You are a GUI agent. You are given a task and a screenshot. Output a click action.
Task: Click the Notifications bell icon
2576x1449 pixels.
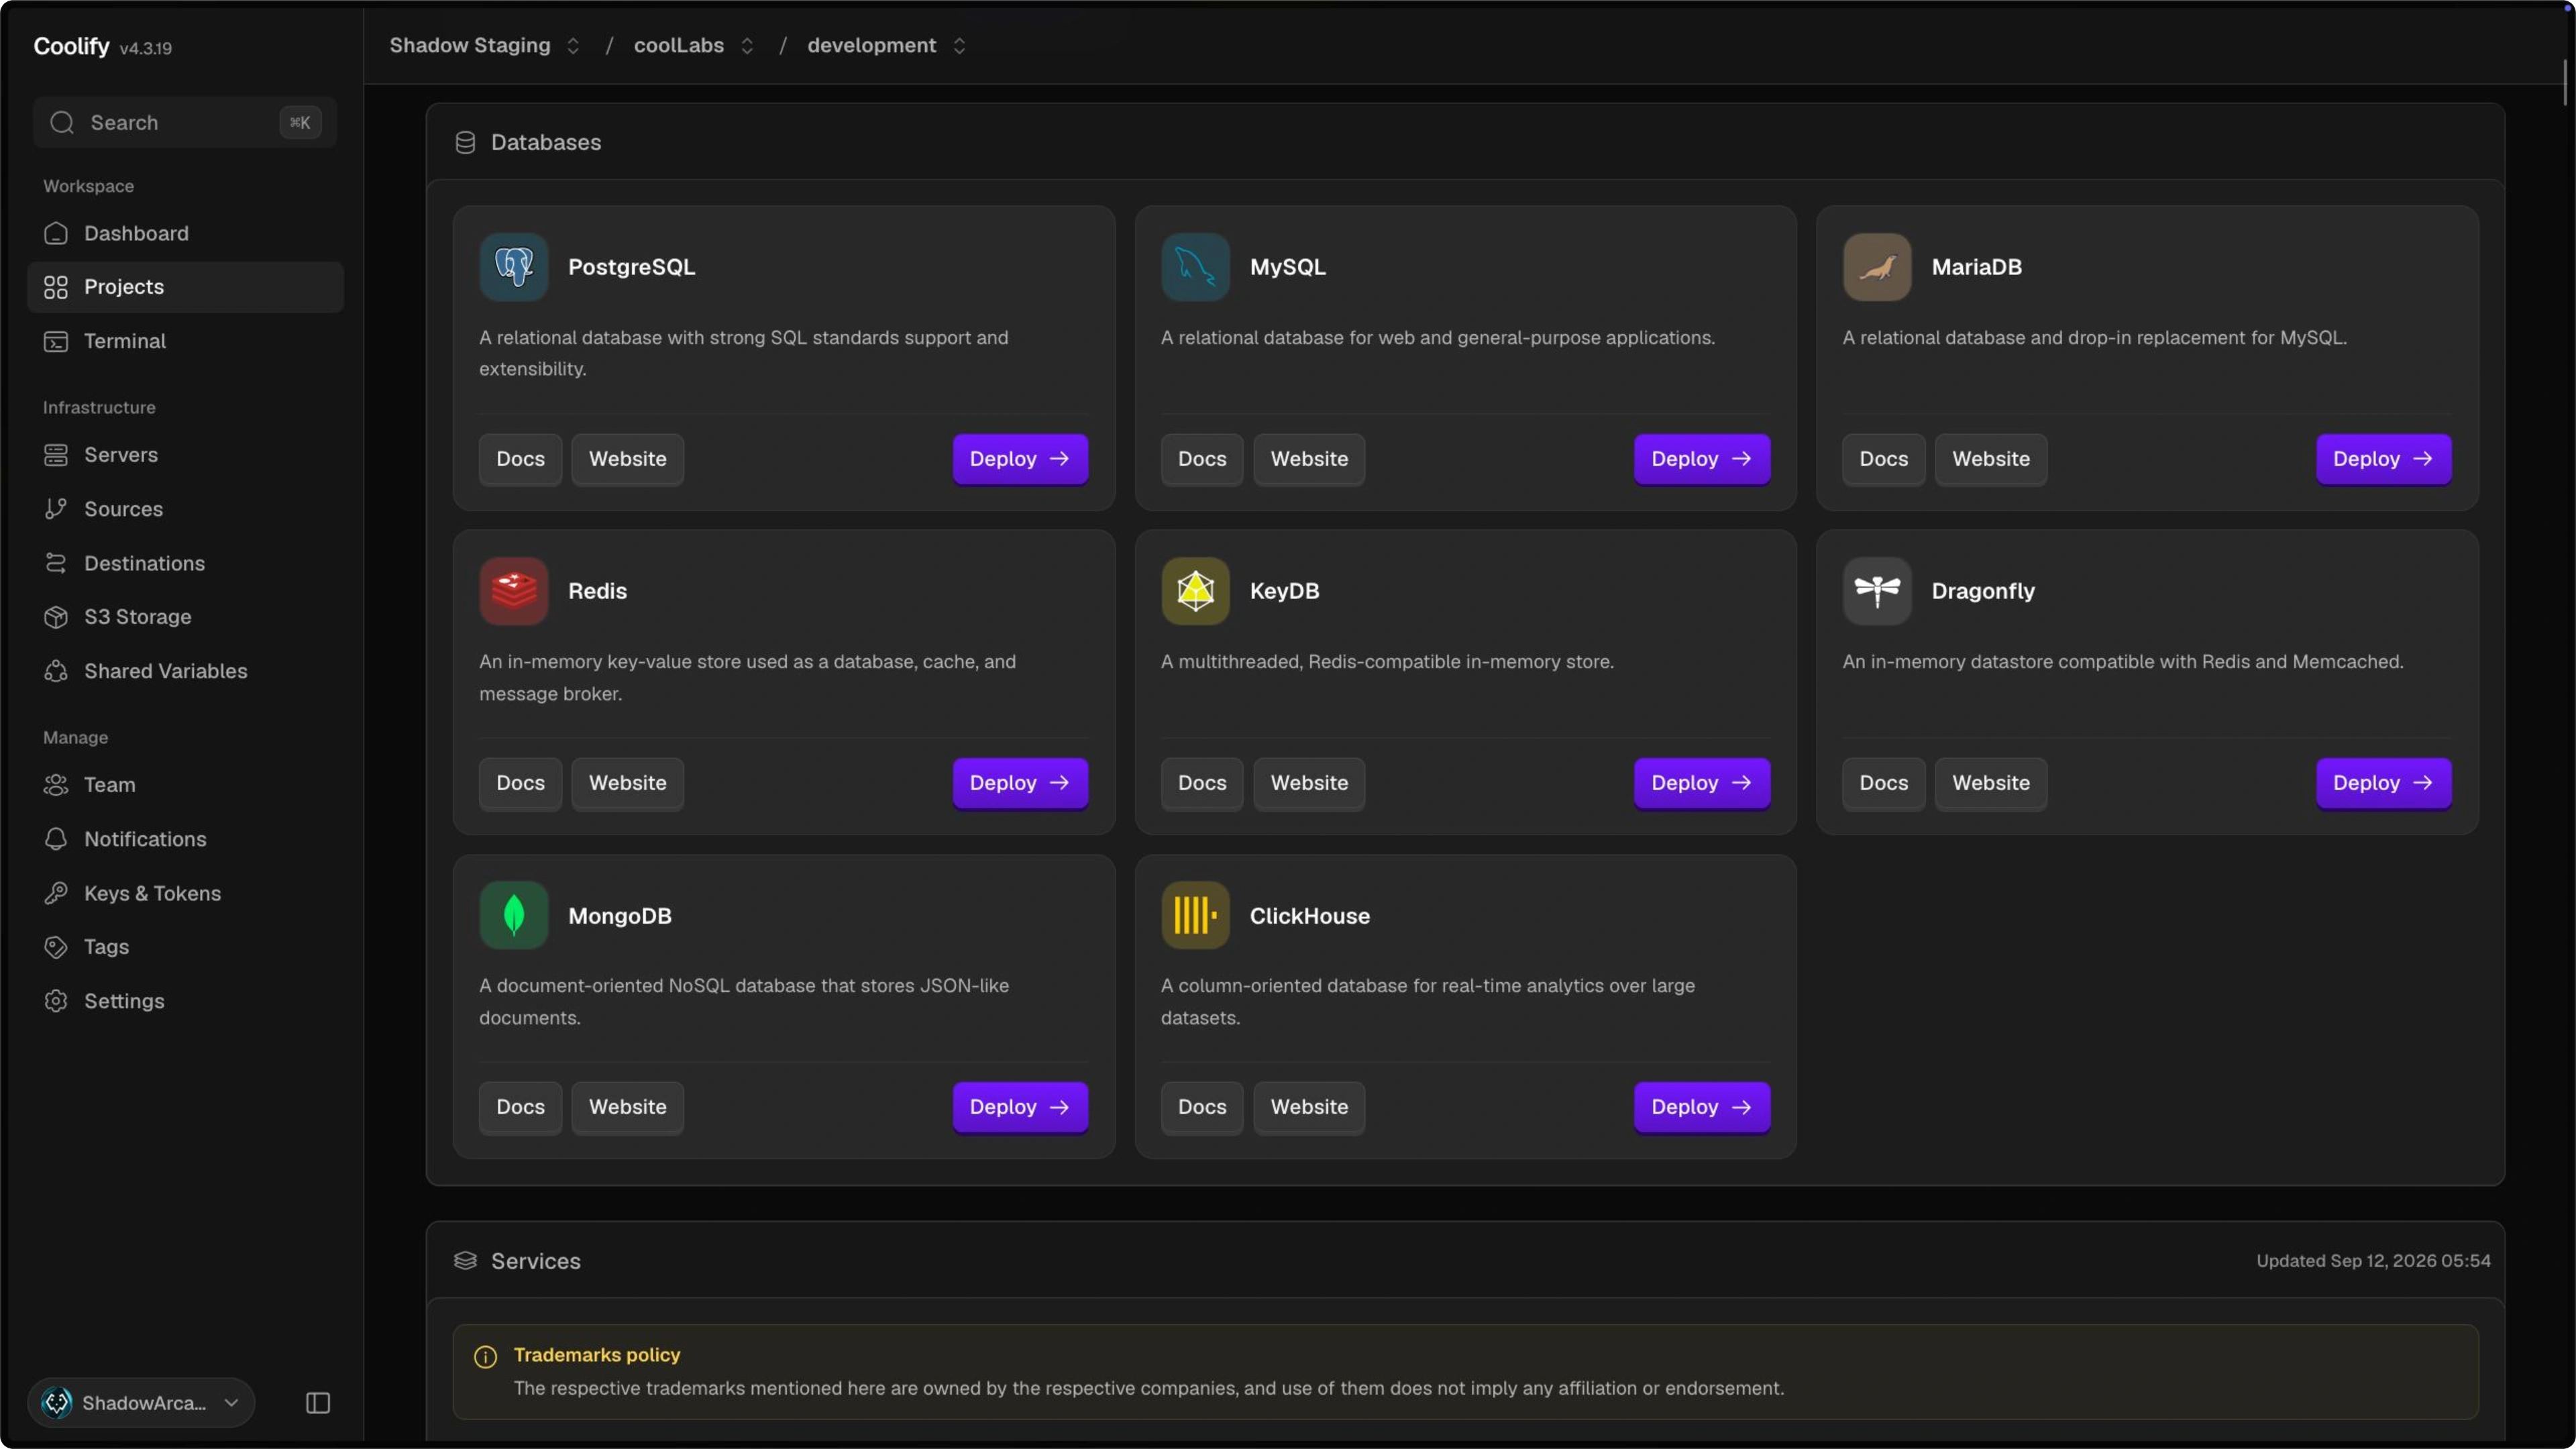(x=56, y=839)
